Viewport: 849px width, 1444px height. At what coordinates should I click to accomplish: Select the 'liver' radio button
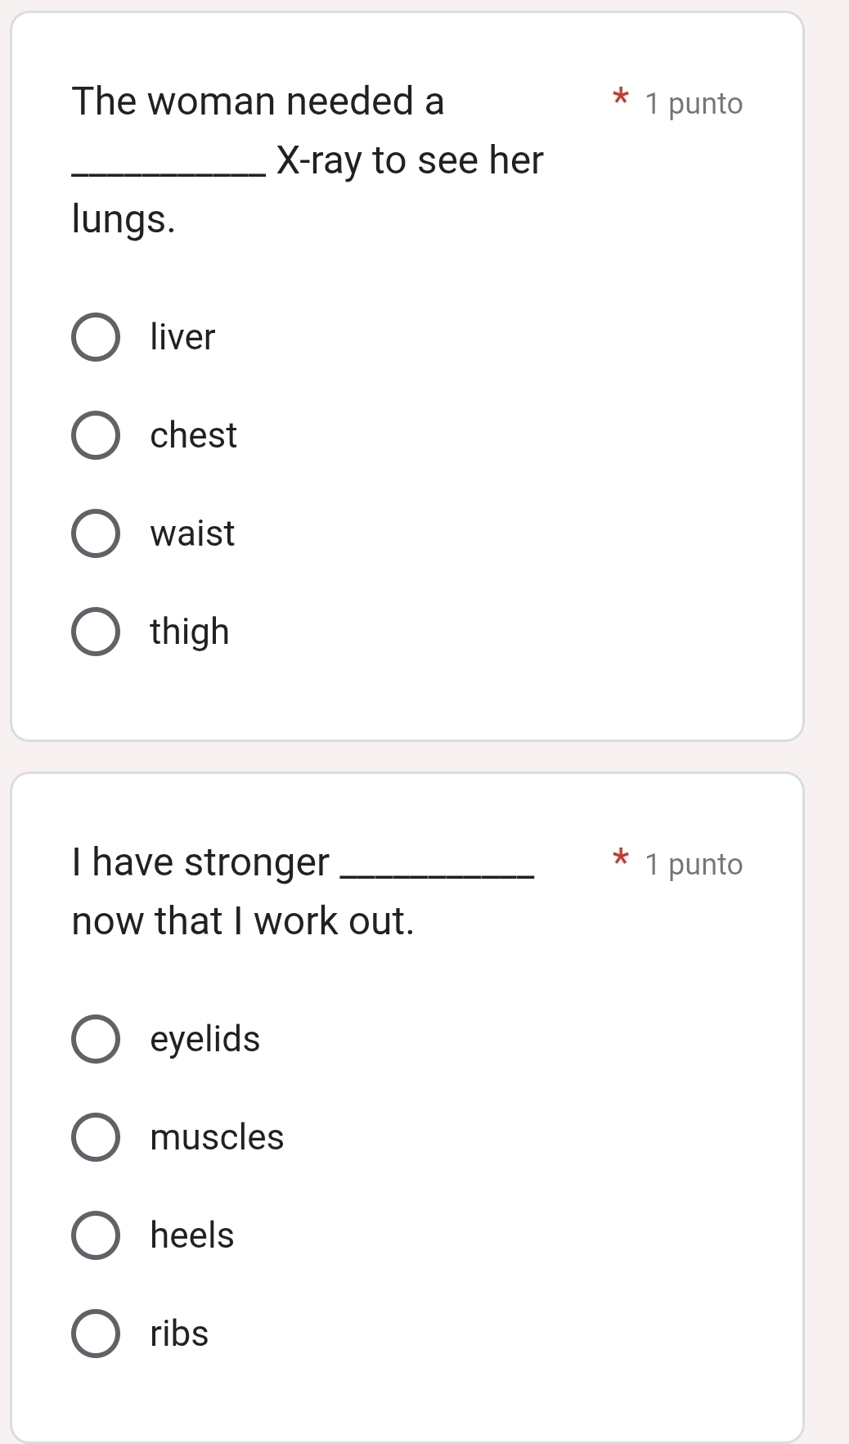coord(96,336)
